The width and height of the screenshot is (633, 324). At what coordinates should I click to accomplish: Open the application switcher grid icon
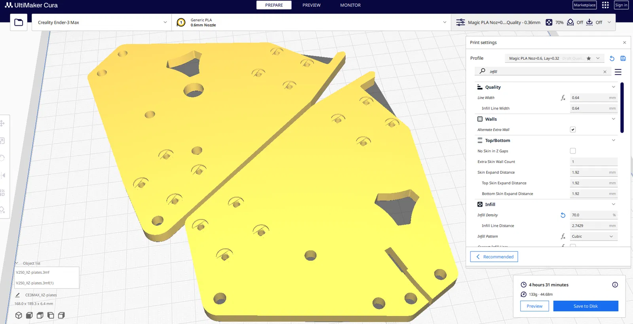605,5
